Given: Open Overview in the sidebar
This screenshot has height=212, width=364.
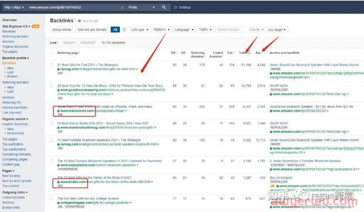Looking at the screenshot, I should coord(9,20).
